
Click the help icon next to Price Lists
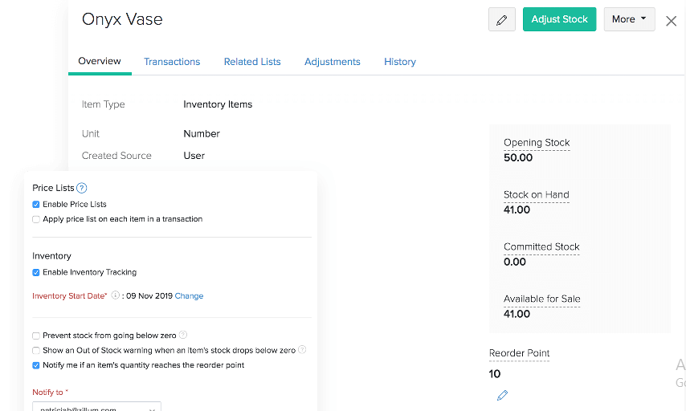[x=82, y=188]
